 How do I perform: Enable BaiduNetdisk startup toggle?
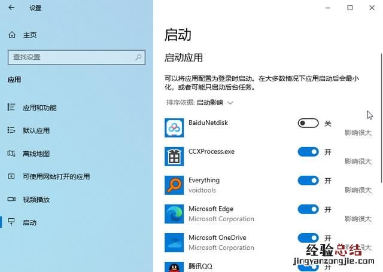coord(308,123)
